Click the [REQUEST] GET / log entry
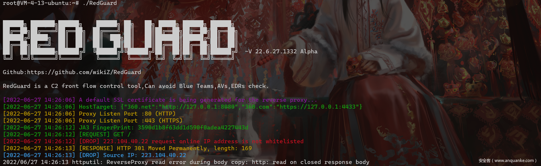 [x=105, y=134]
